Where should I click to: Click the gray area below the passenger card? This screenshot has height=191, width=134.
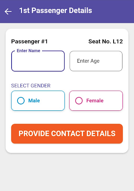[67, 172]
